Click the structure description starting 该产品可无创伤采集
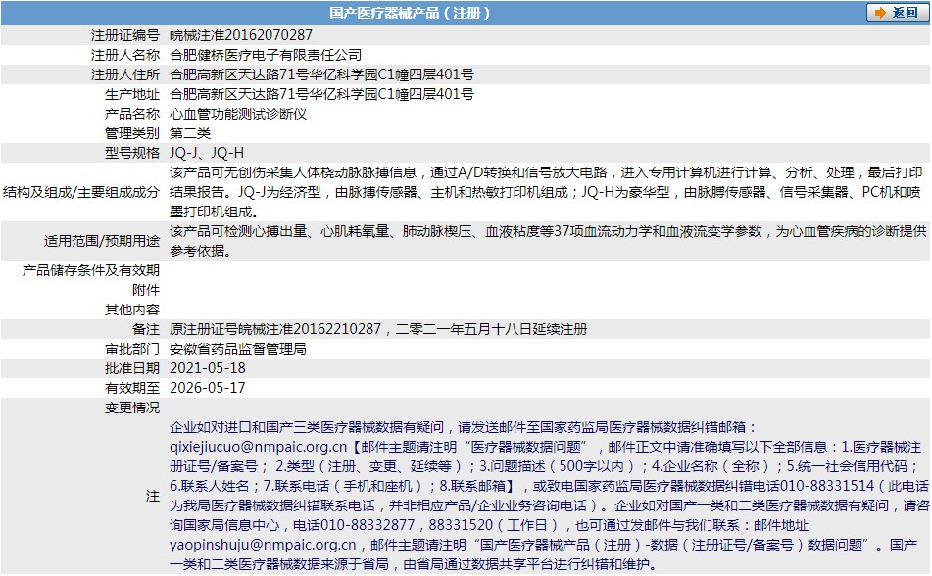932x576 pixels. tap(546, 192)
